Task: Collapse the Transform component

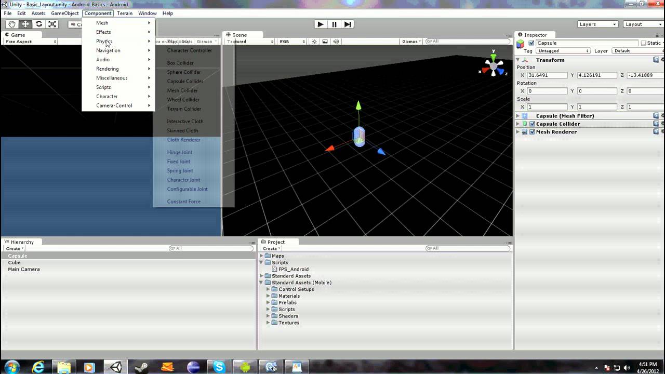Action: click(x=518, y=60)
